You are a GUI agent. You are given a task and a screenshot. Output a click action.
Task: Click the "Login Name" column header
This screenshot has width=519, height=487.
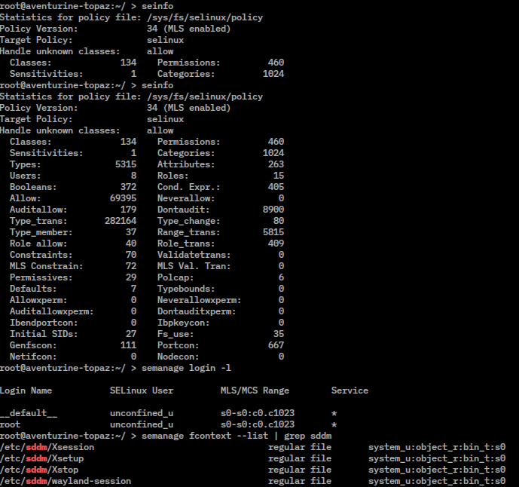[26, 391]
